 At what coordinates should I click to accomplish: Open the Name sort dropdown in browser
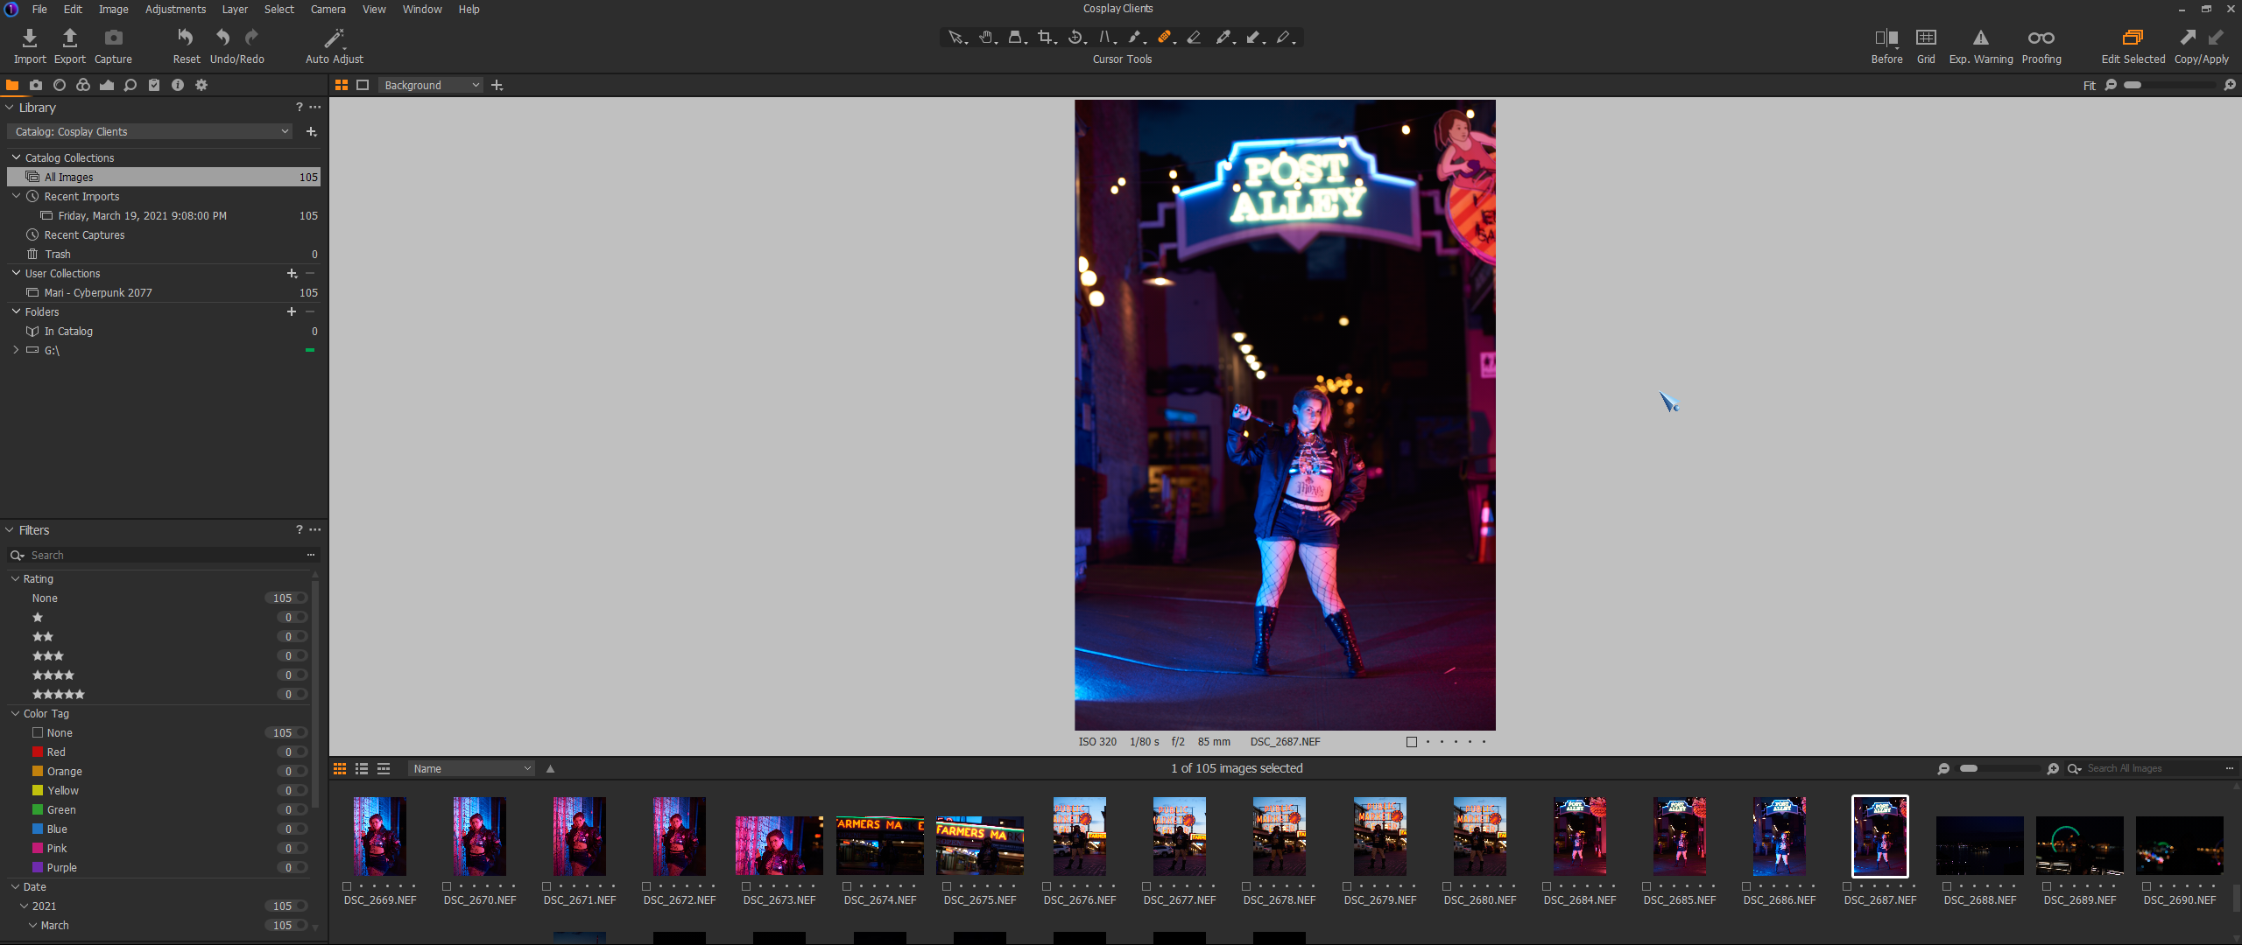[x=471, y=769]
